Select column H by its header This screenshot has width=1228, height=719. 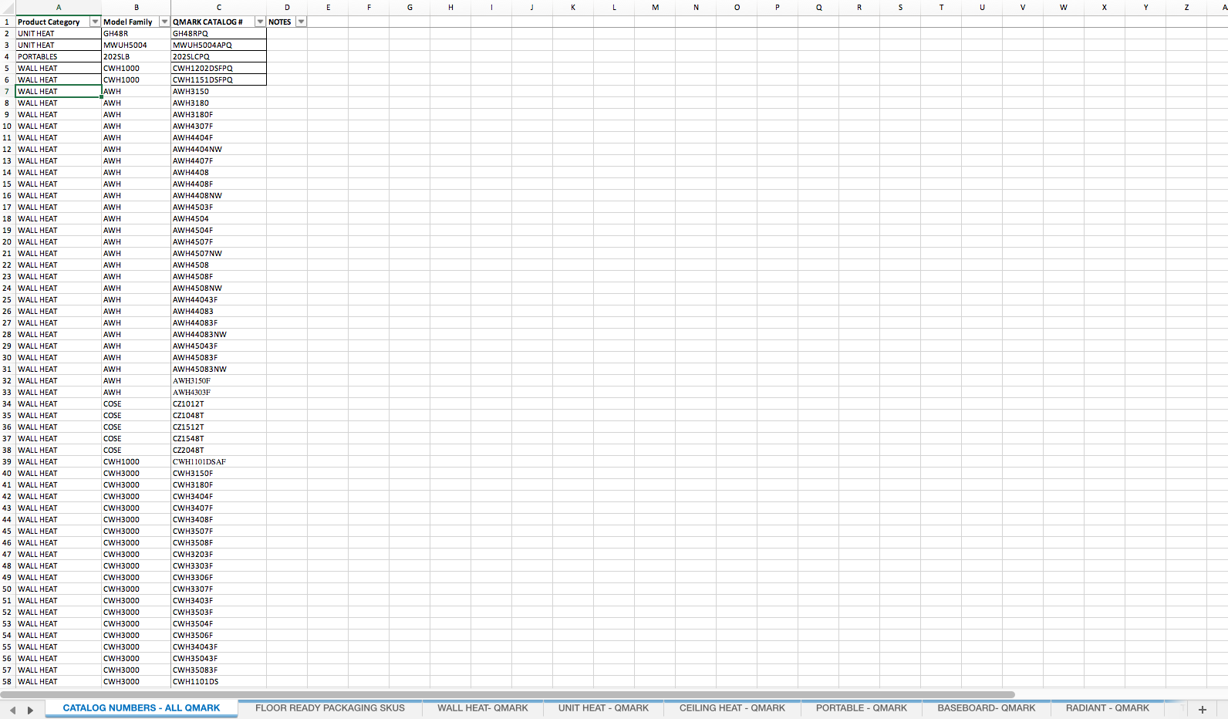click(450, 8)
